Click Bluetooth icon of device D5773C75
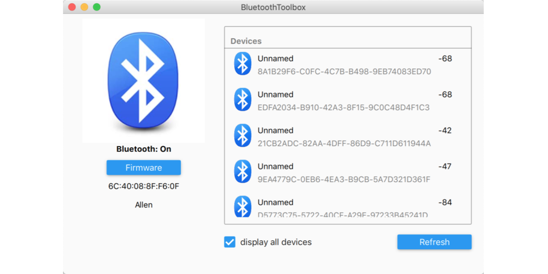This screenshot has height=274, width=548. (x=243, y=206)
